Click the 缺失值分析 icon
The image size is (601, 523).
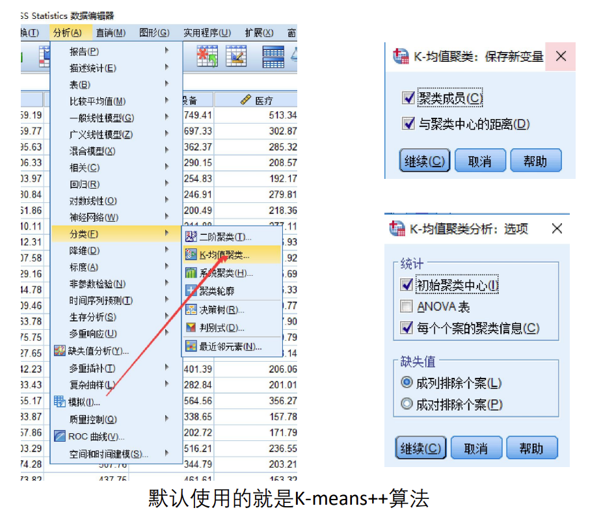tap(59, 351)
